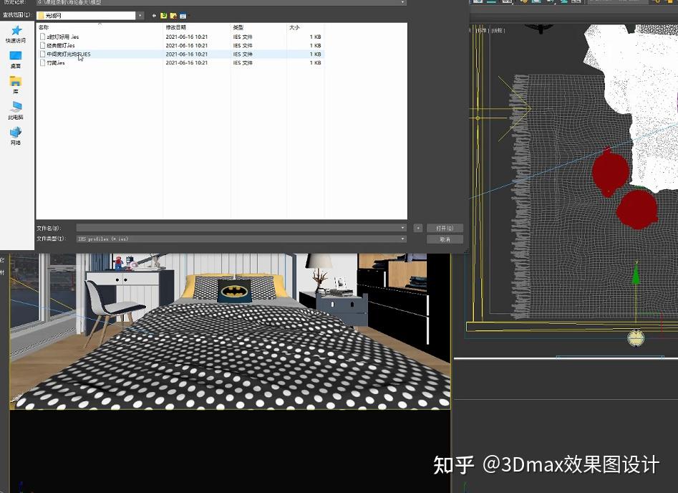The height and width of the screenshot is (493, 678).
Task: Open 此电脑 from the sidebar
Action: pyautogui.click(x=16, y=109)
